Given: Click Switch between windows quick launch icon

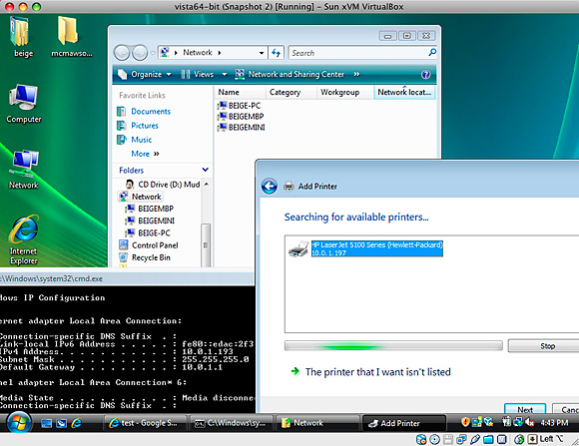Looking at the screenshot, I should point(61,423).
